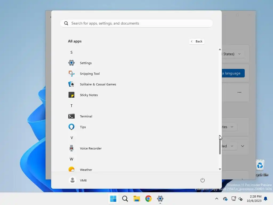Click the All apps scrollbar down arrow
The image size is (273, 205).
(x=220, y=169)
